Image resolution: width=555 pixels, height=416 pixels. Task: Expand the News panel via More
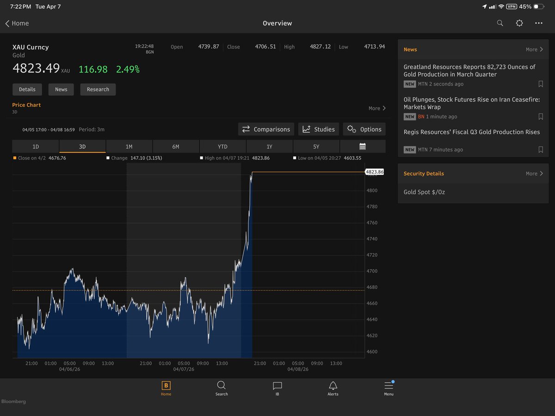click(534, 49)
